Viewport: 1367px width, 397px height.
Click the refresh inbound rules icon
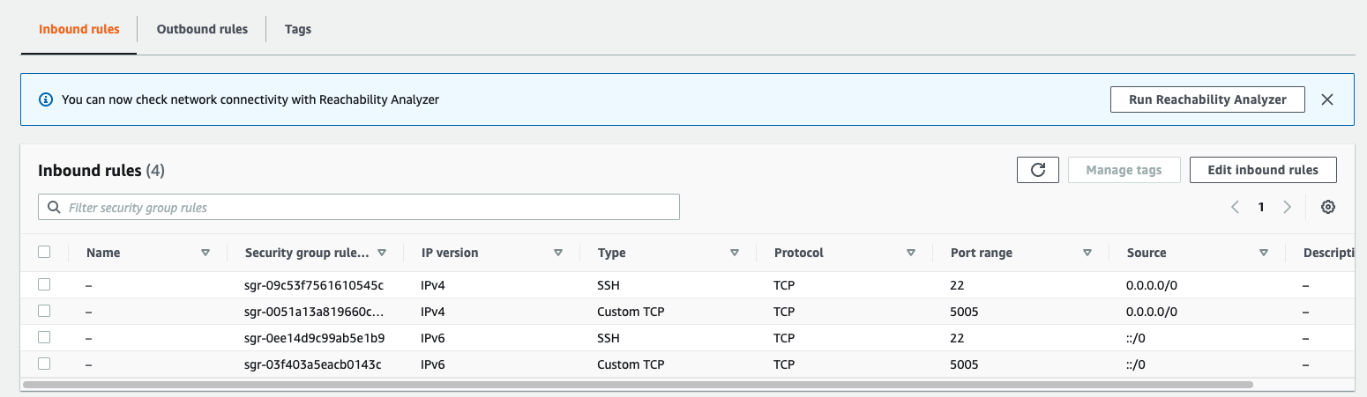[x=1037, y=170]
